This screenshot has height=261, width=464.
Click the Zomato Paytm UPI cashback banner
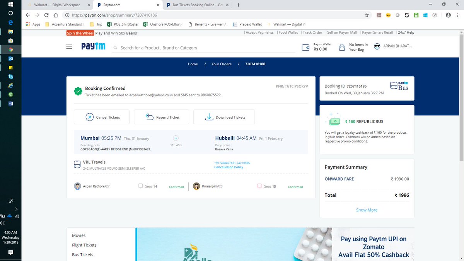pos(373,244)
